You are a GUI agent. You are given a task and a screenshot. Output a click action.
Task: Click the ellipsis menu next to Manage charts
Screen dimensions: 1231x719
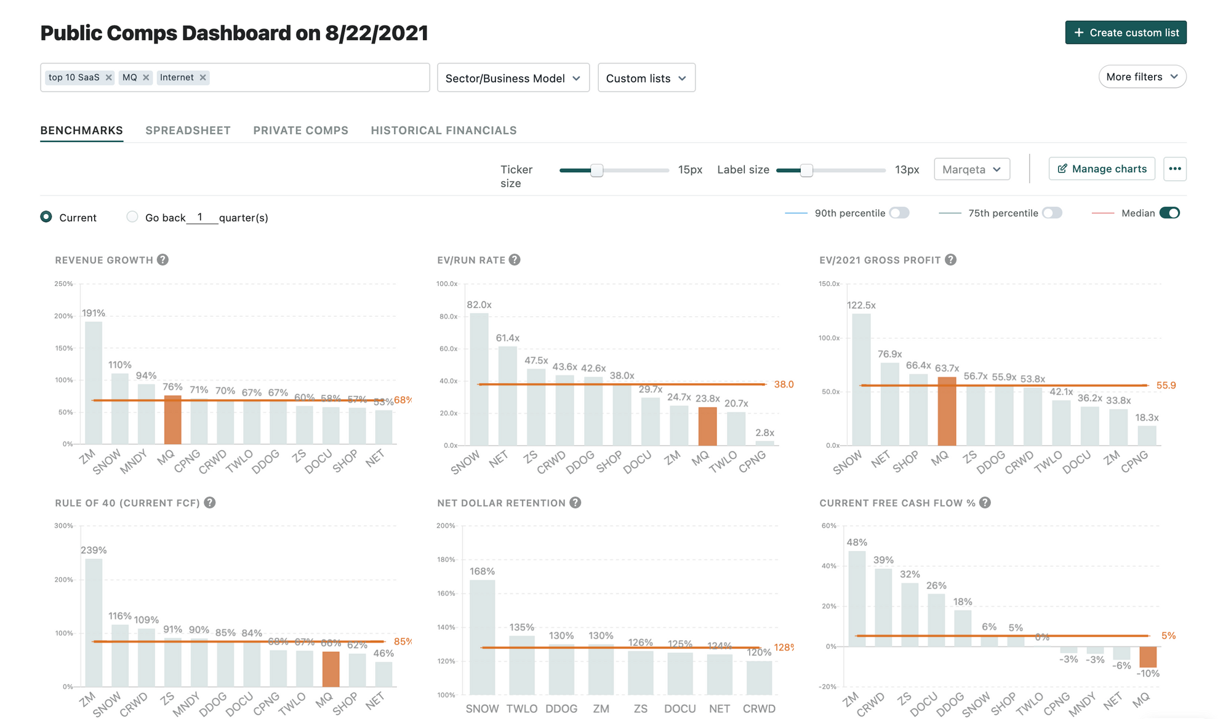[1175, 169]
